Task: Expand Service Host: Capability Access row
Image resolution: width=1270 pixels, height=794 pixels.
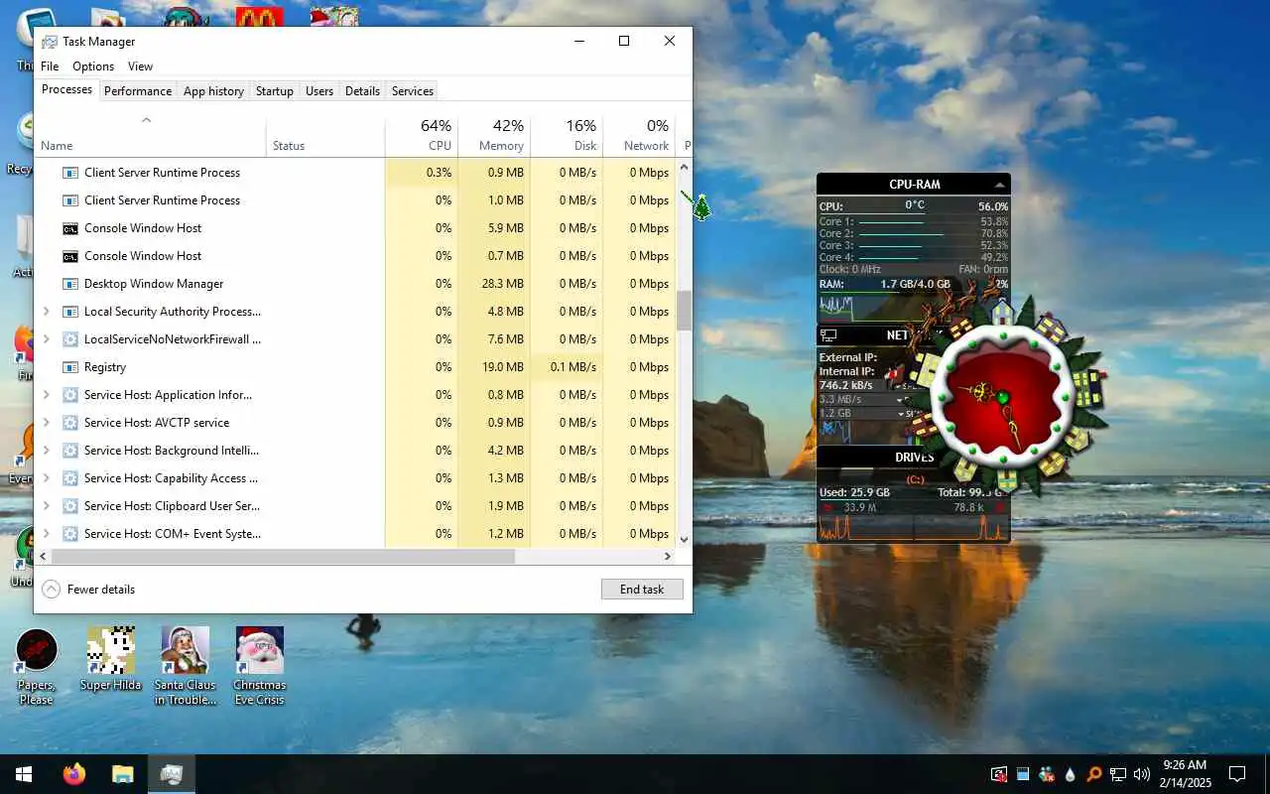Action: 46,478
